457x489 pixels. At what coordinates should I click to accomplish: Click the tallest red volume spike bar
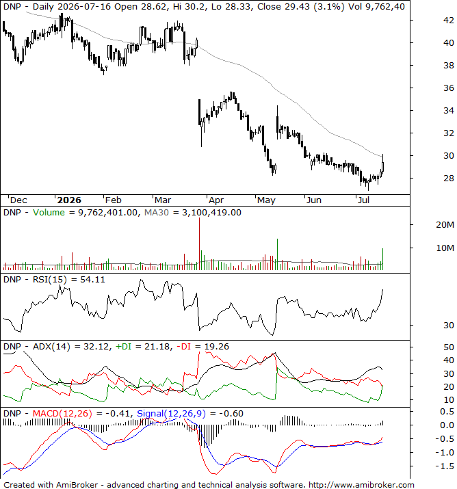pos(199,244)
